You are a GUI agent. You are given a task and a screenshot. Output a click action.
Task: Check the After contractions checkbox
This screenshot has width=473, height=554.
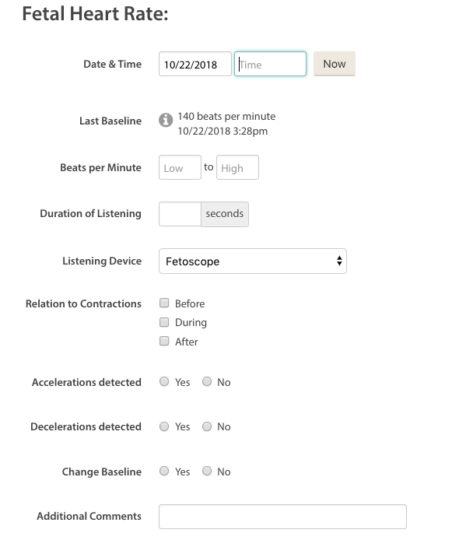pos(164,341)
